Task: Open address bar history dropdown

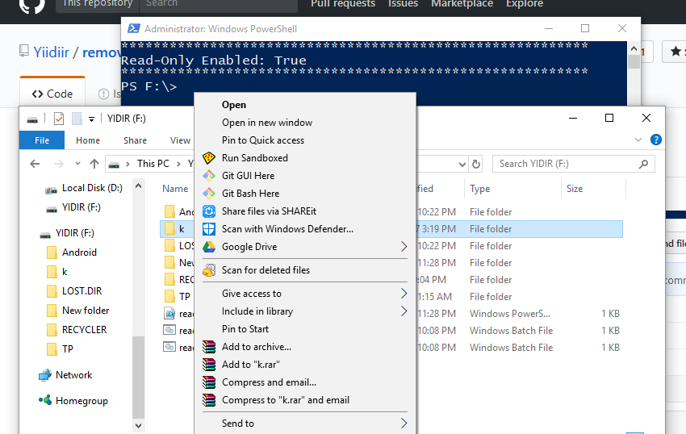Action: click(x=462, y=165)
